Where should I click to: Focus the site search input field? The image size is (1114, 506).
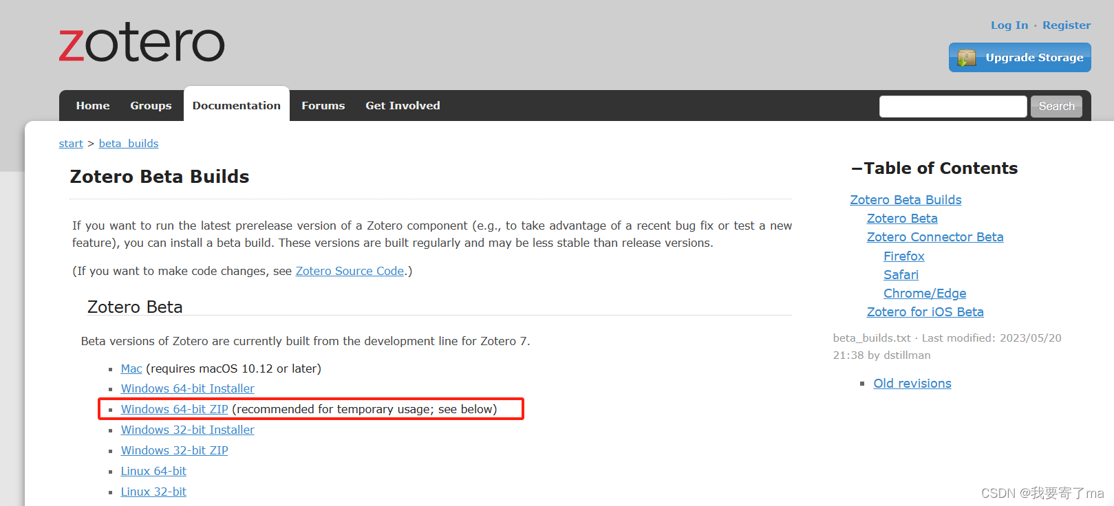953,107
